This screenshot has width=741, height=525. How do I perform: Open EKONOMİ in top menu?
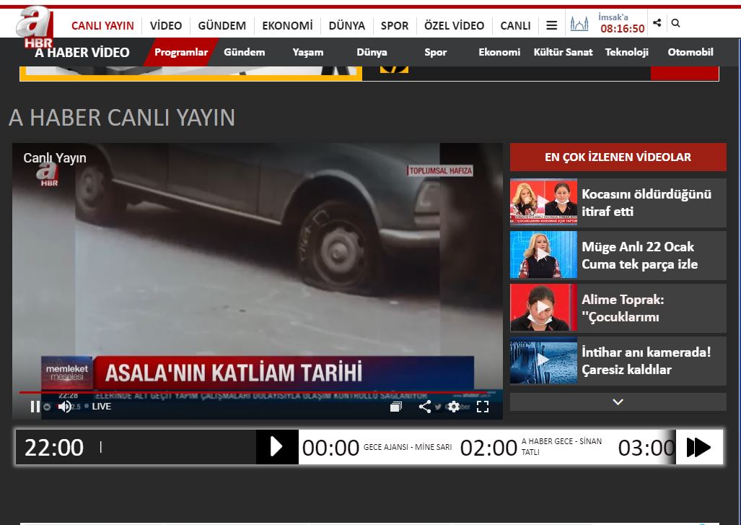coord(287,25)
